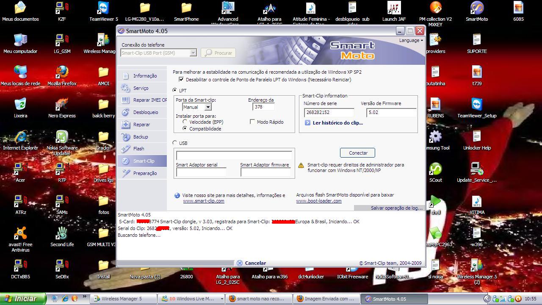Click Salvar operação de log

pos(397,208)
